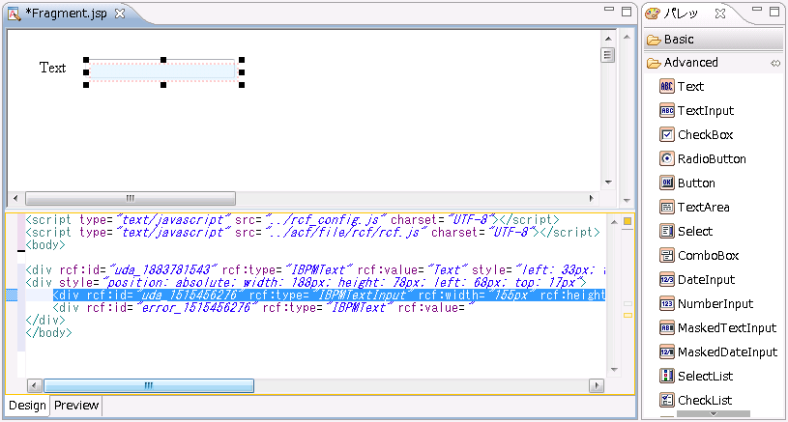The height and width of the screenshot is (422, 788).
Task: Choose the CheckBox widget from palette
Action: point(704,135)
